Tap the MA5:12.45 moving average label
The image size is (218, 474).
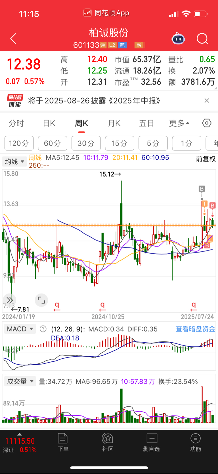62,158
